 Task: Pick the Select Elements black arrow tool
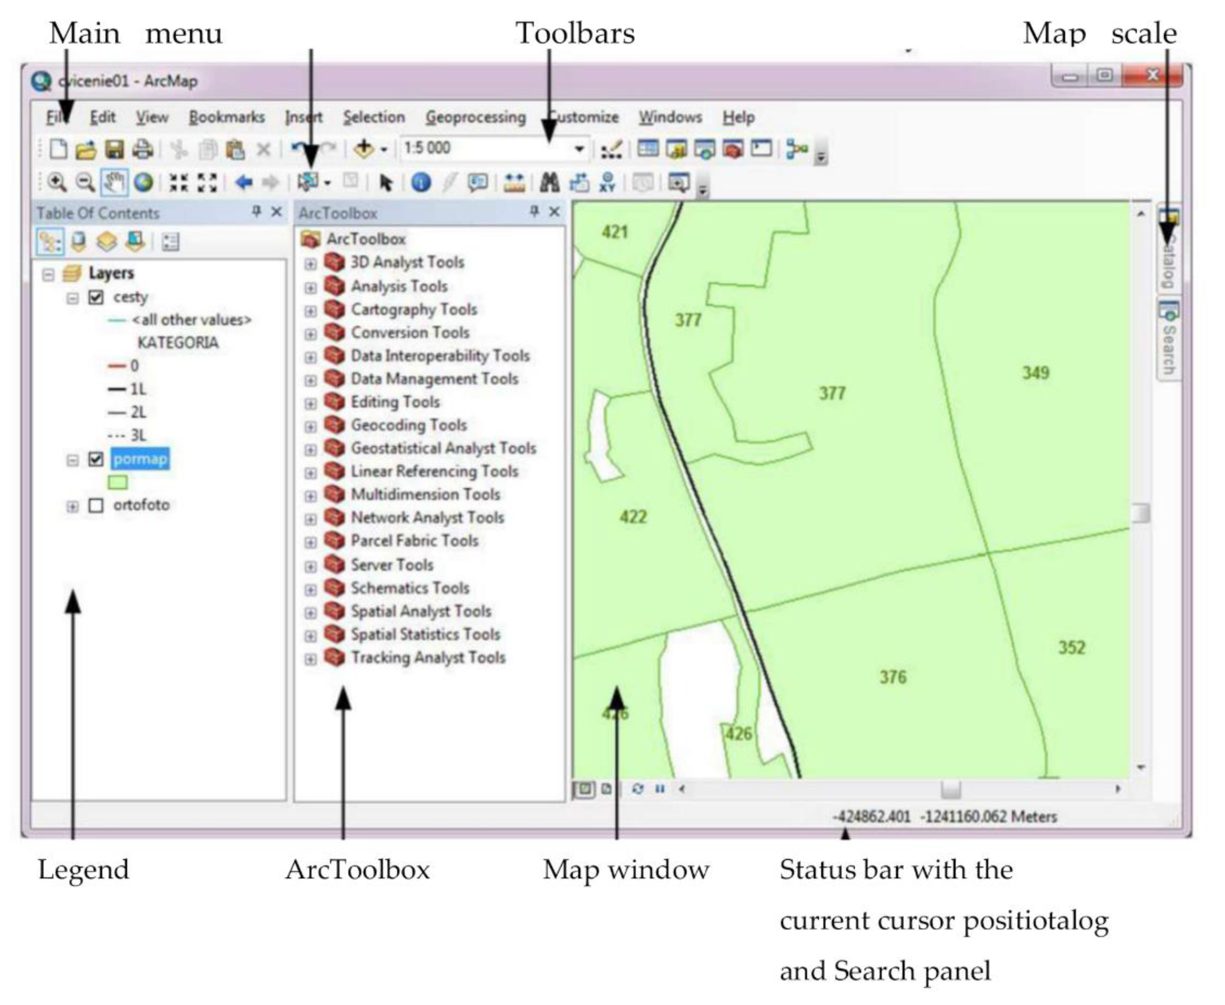pyautogui.click(x=386, y=183)
